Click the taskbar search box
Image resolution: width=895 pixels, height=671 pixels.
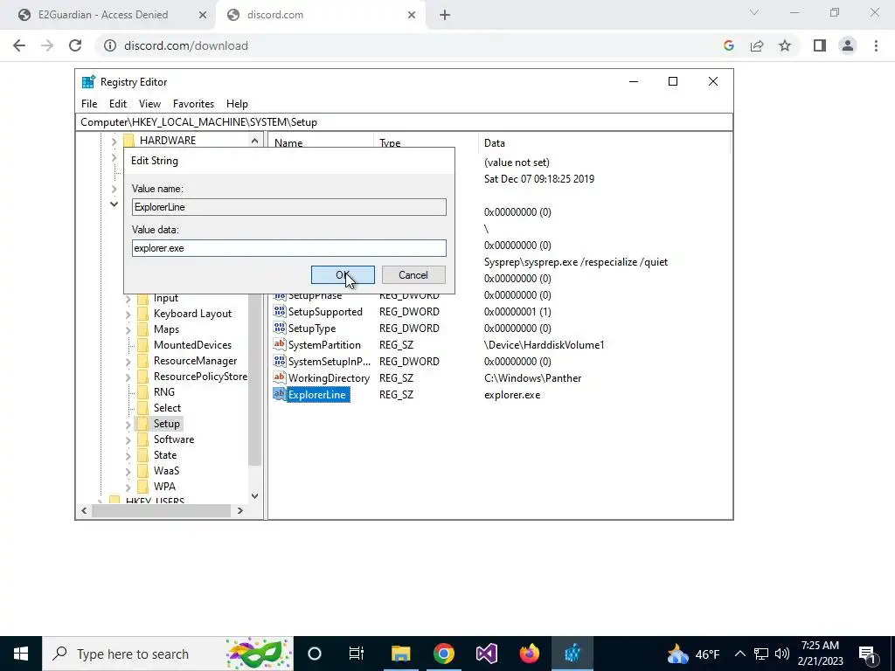(x=168, y=654)
